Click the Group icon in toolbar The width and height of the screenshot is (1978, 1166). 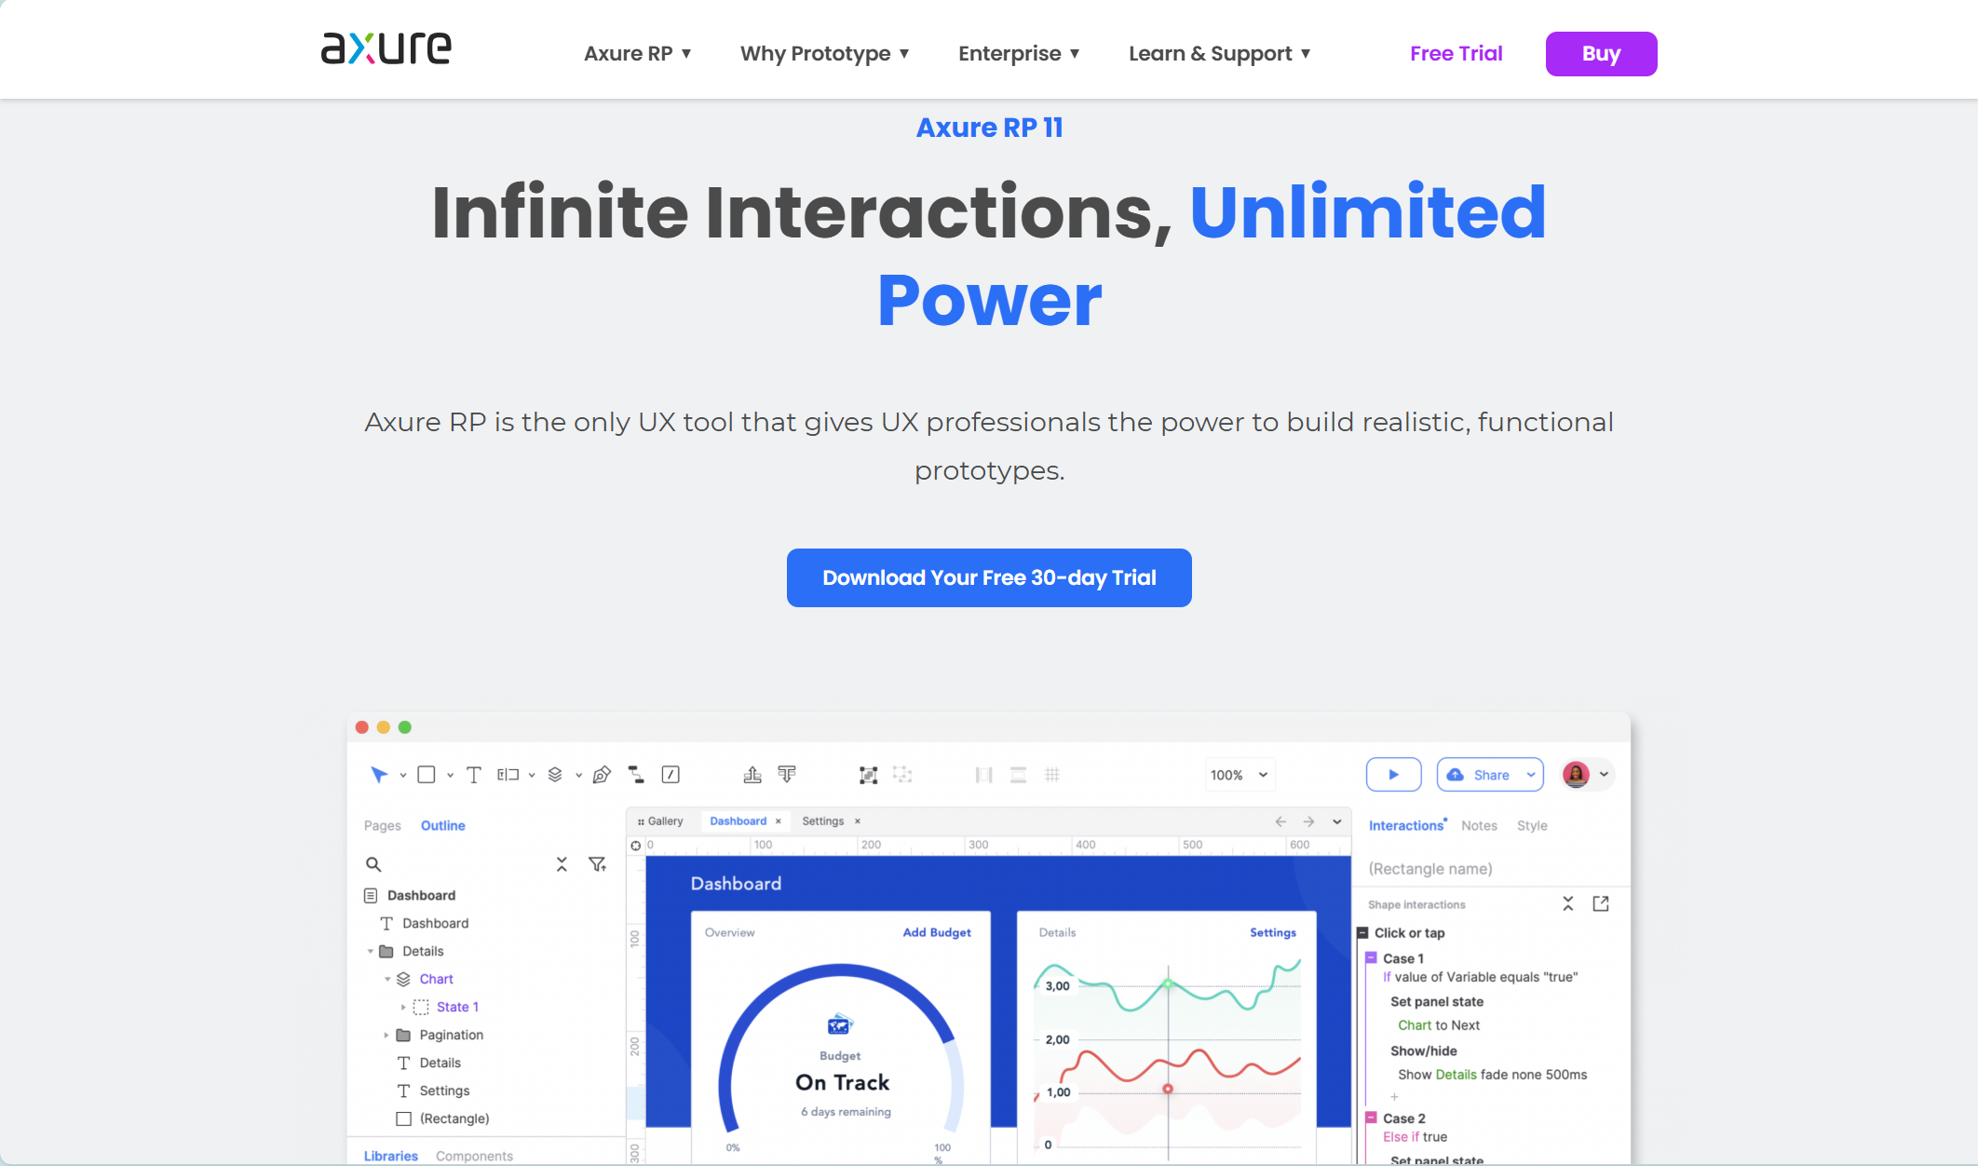point(868,775)
